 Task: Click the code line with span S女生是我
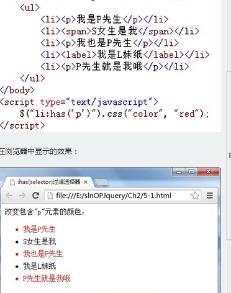pyautogui.click(x=120, y=31)
